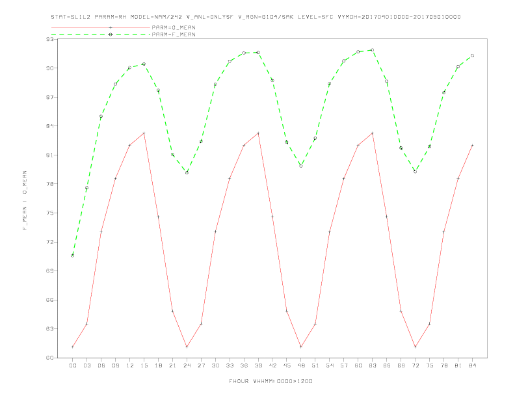Select the red O_MEAN peak marker at hour 63
This screenshot has width=515, height=398.
[x=372, y=133]
